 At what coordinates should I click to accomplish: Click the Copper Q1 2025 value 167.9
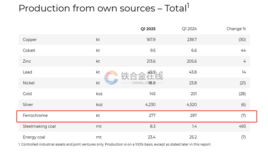151,39
